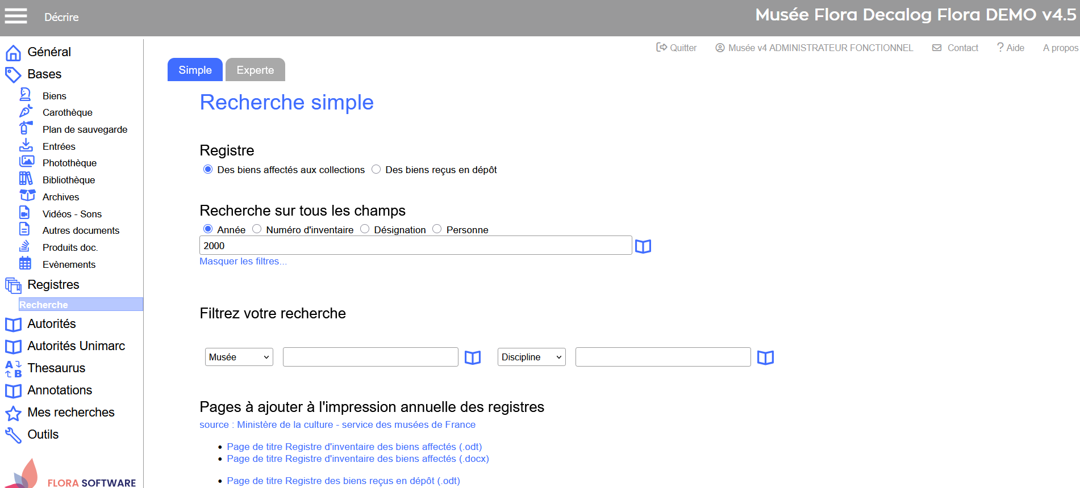Click the Photothèque image icon
This screenshot has height=488, width=1080.
tap(26, 162)
